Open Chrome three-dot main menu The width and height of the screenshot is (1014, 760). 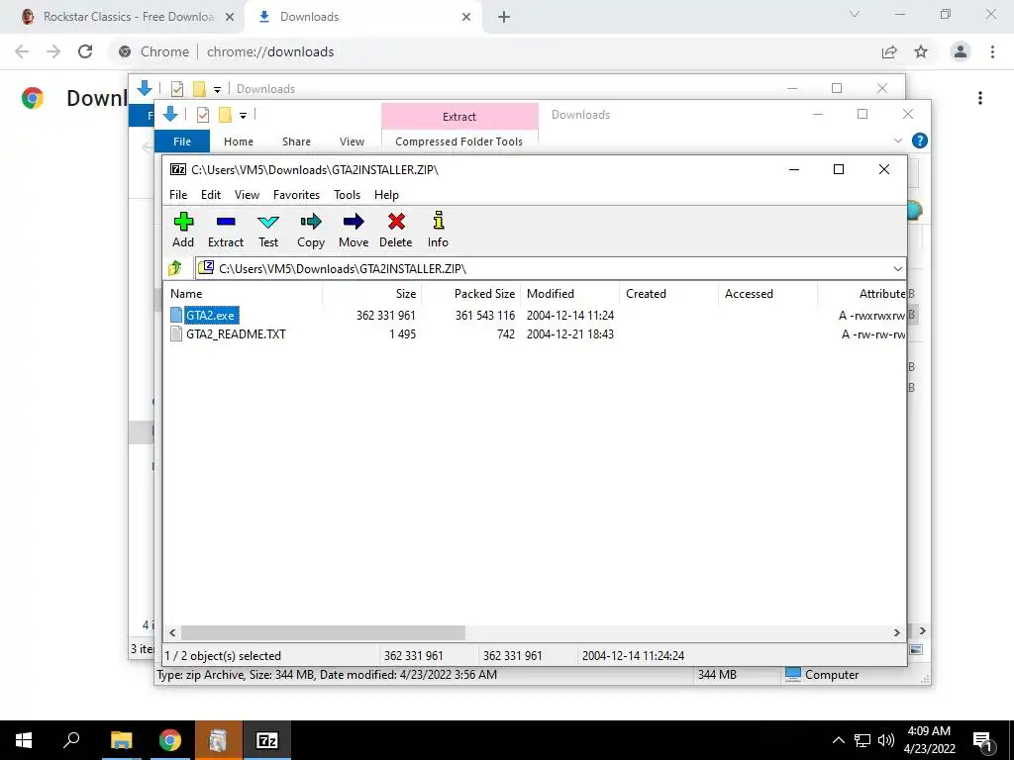coord(992,51)
